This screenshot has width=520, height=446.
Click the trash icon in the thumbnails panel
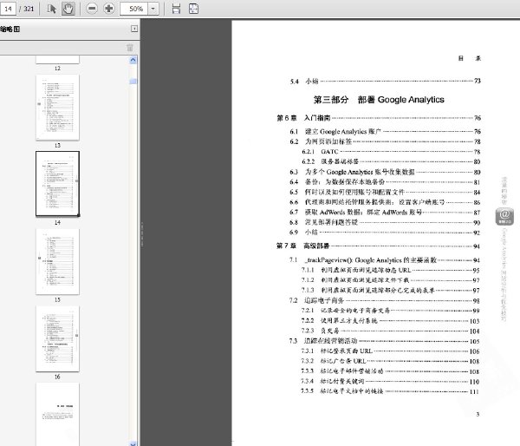130,48
